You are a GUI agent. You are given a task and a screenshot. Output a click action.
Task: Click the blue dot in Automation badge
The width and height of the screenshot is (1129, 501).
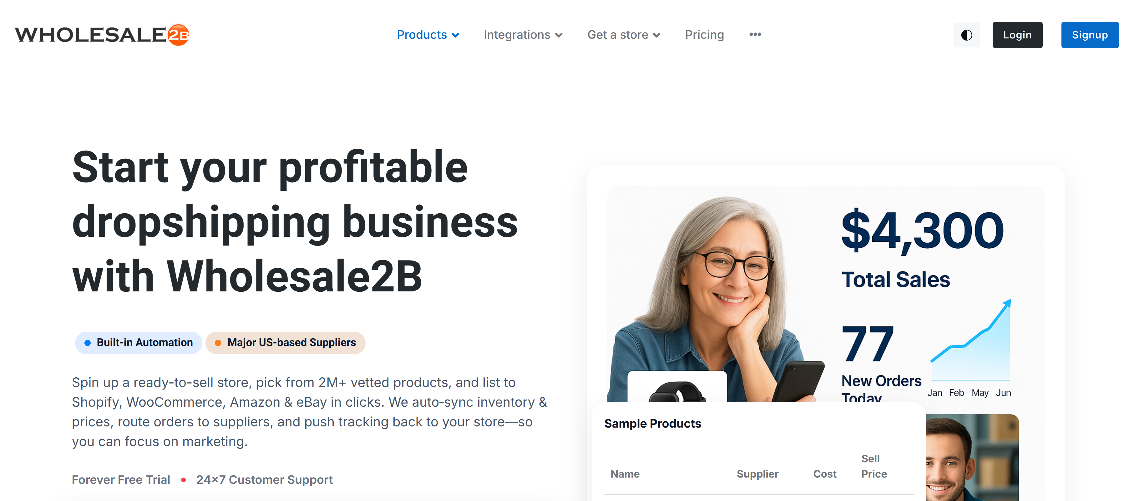point(88,343)
